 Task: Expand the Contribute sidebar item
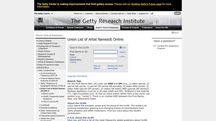click(x=39, y=105)
